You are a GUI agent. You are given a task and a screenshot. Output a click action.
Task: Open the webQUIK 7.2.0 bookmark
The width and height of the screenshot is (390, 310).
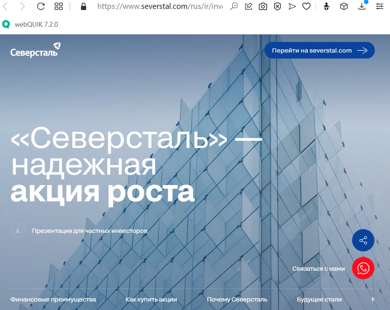coord(30,24)
